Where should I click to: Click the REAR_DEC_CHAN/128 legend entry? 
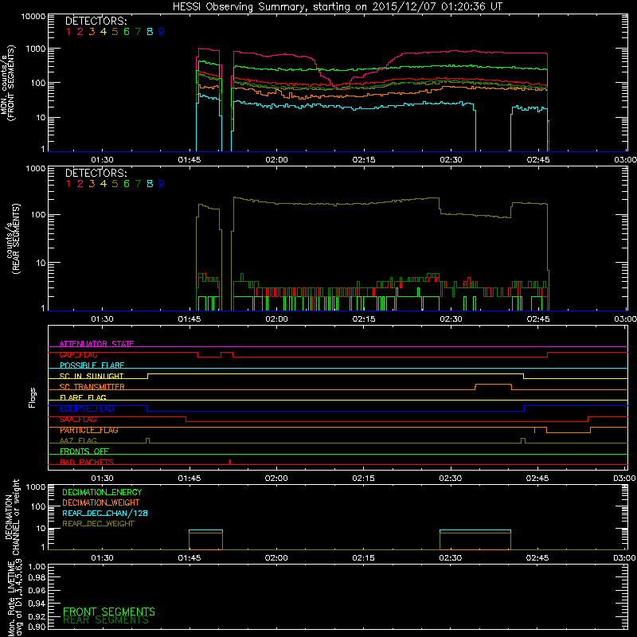pos(105,514)
